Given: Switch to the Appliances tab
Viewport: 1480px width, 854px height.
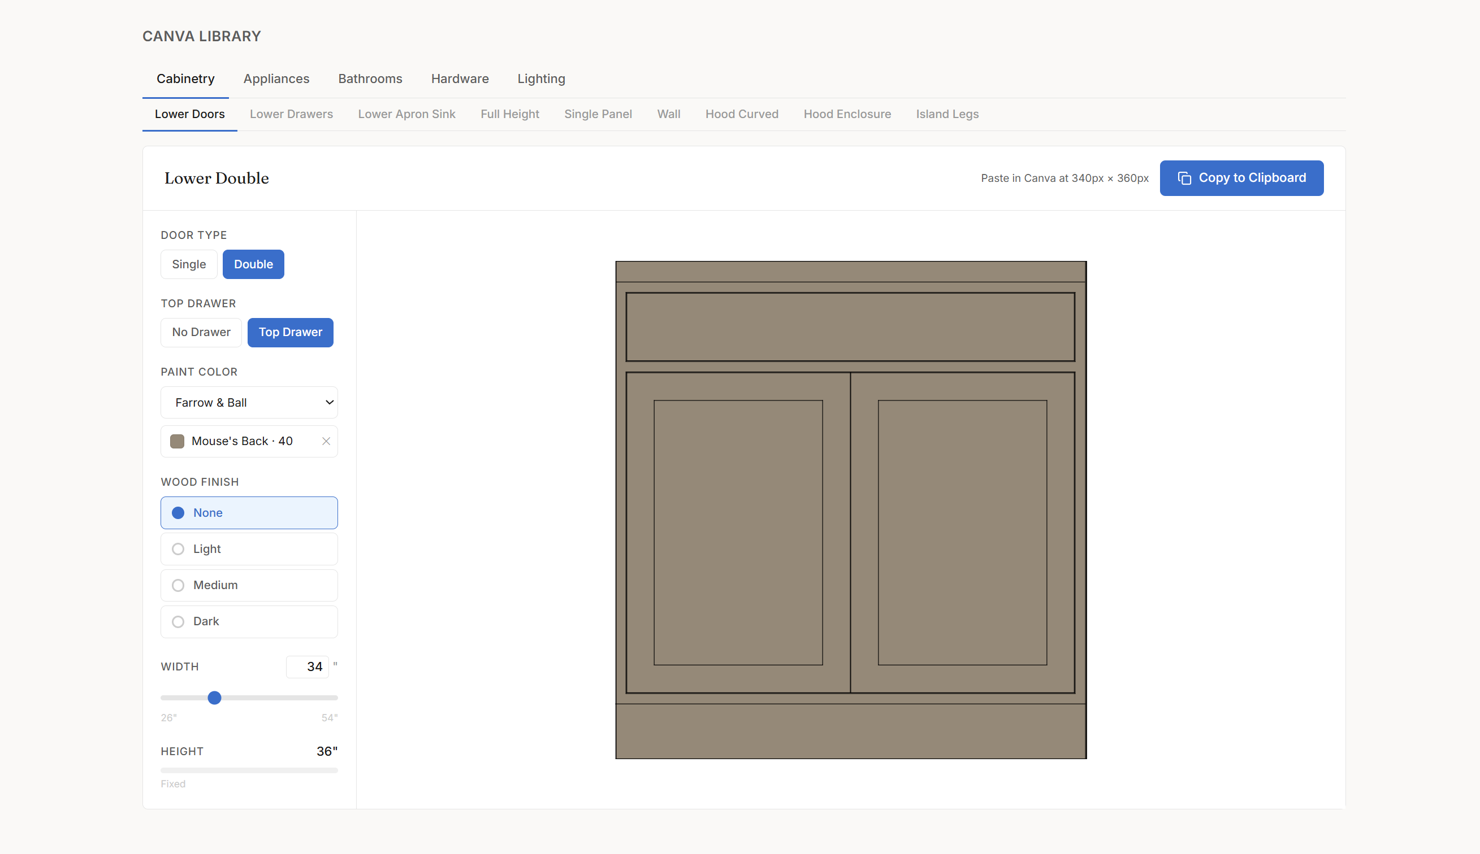Looking at the screenshot, I should pyautogui.click(x=276, y=79).
